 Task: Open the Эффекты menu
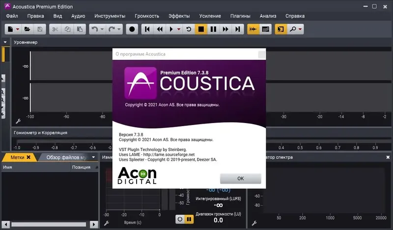(x=179, y=16)
